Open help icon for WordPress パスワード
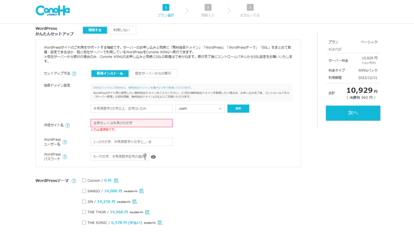The height and width of the screenshot is (232, 414). pos(65,157)
